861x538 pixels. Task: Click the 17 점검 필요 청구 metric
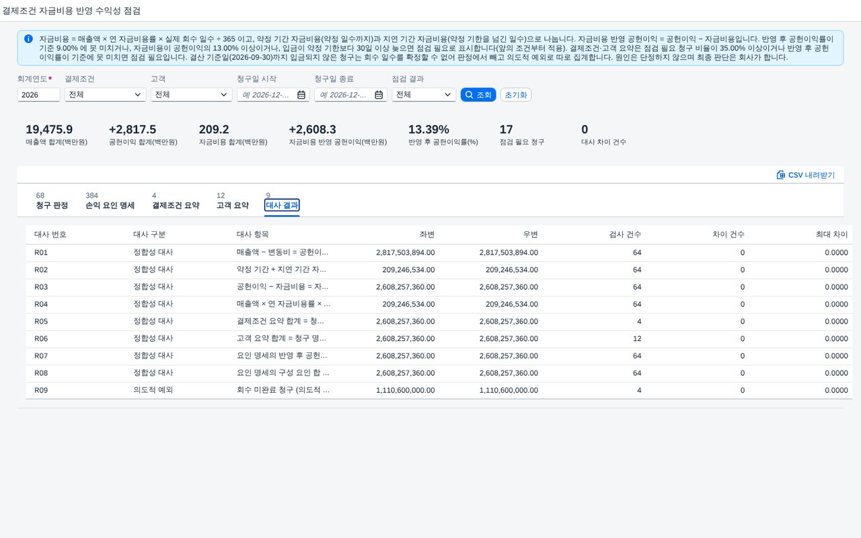522,134
